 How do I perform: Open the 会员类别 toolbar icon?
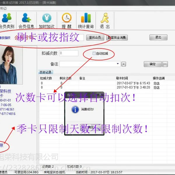pyautogui.click(x=7, y=21)
